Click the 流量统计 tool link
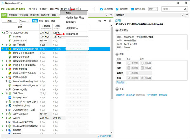 [x=121, y=94]
